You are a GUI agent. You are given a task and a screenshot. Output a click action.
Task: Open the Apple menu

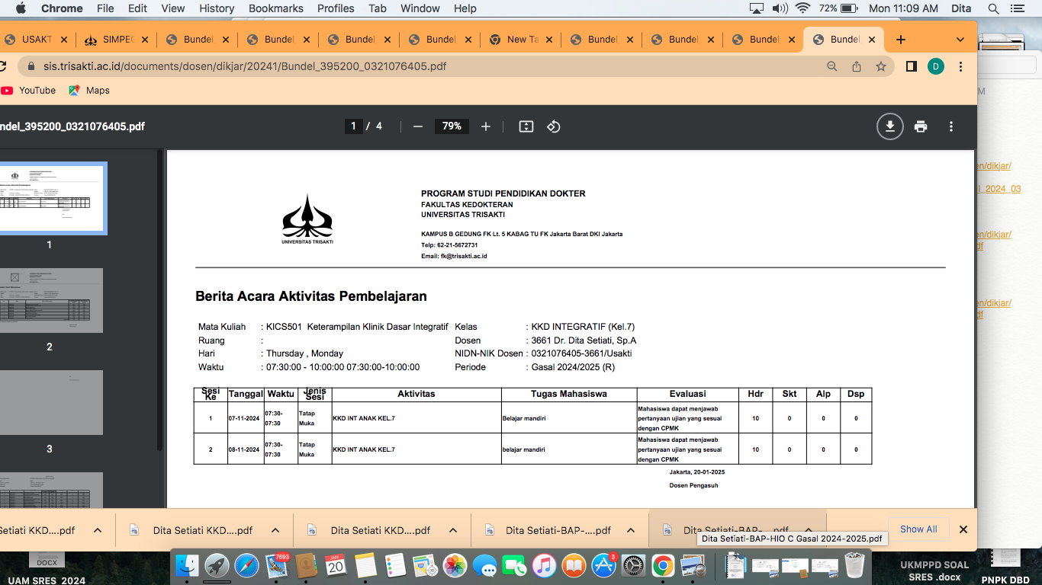click(x=21, y=8)
